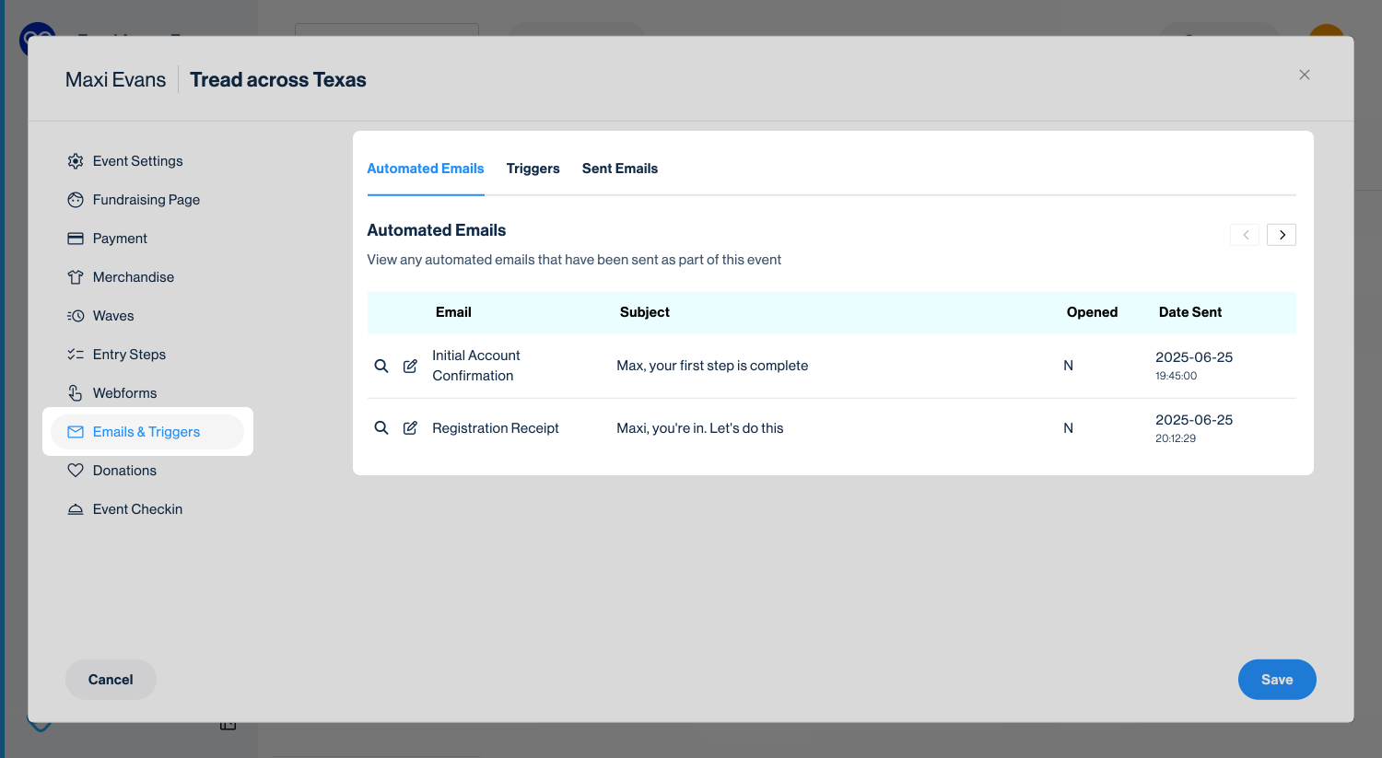Open the Donations heart icon
This screenshot has height=758, width=1382.
click(76, 471)
